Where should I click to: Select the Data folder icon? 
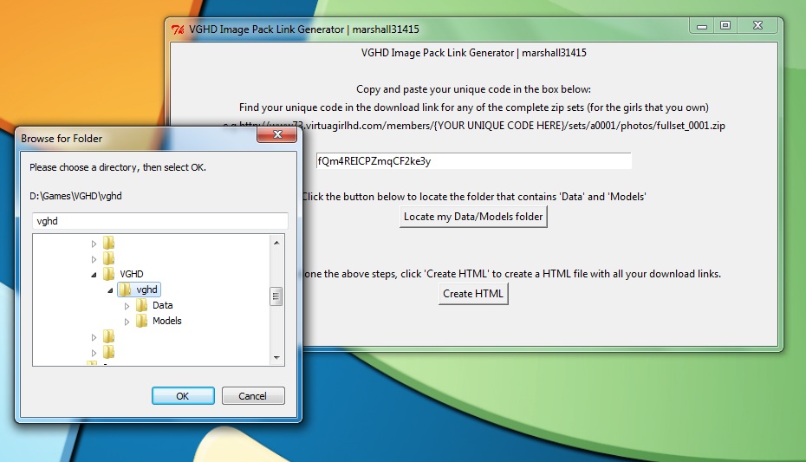(142, 305)
